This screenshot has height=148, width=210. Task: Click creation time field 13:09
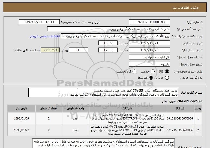108,43
